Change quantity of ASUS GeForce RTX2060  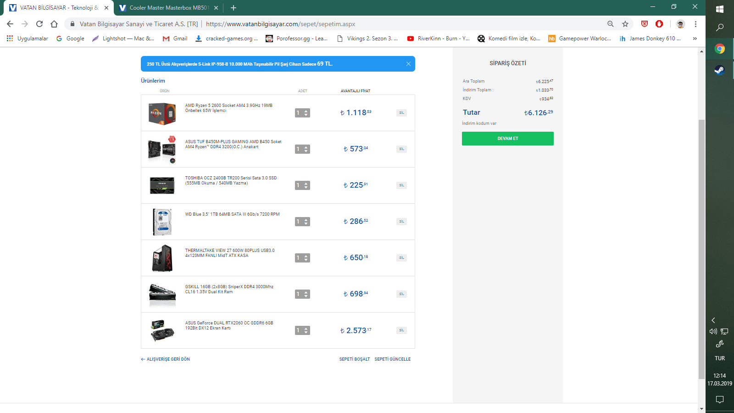tap(302, 330)
